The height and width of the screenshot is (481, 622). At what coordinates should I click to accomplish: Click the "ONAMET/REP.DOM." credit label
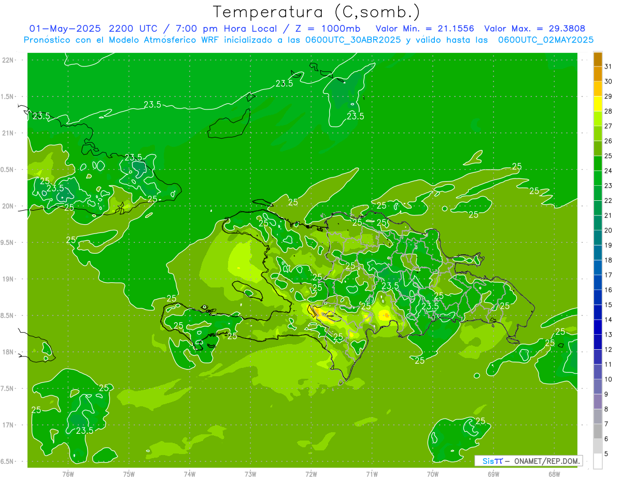(x=546, y=461)
